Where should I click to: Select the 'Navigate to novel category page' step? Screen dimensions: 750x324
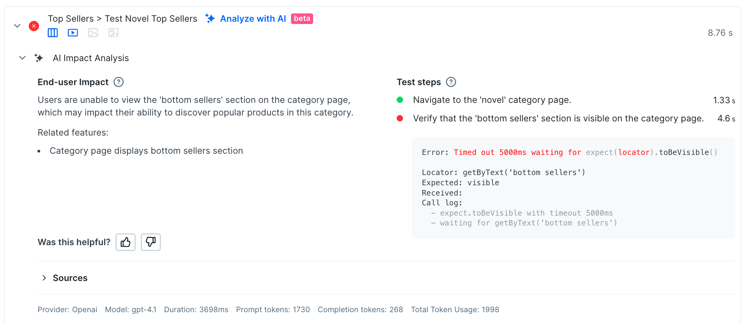click(x=492, y=100)
